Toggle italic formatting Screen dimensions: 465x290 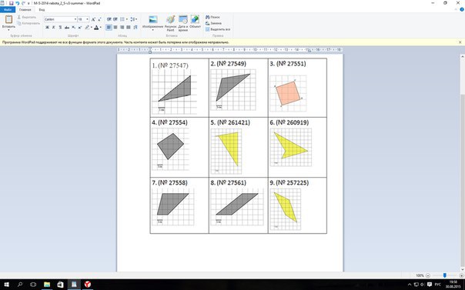tap(54, 27)
